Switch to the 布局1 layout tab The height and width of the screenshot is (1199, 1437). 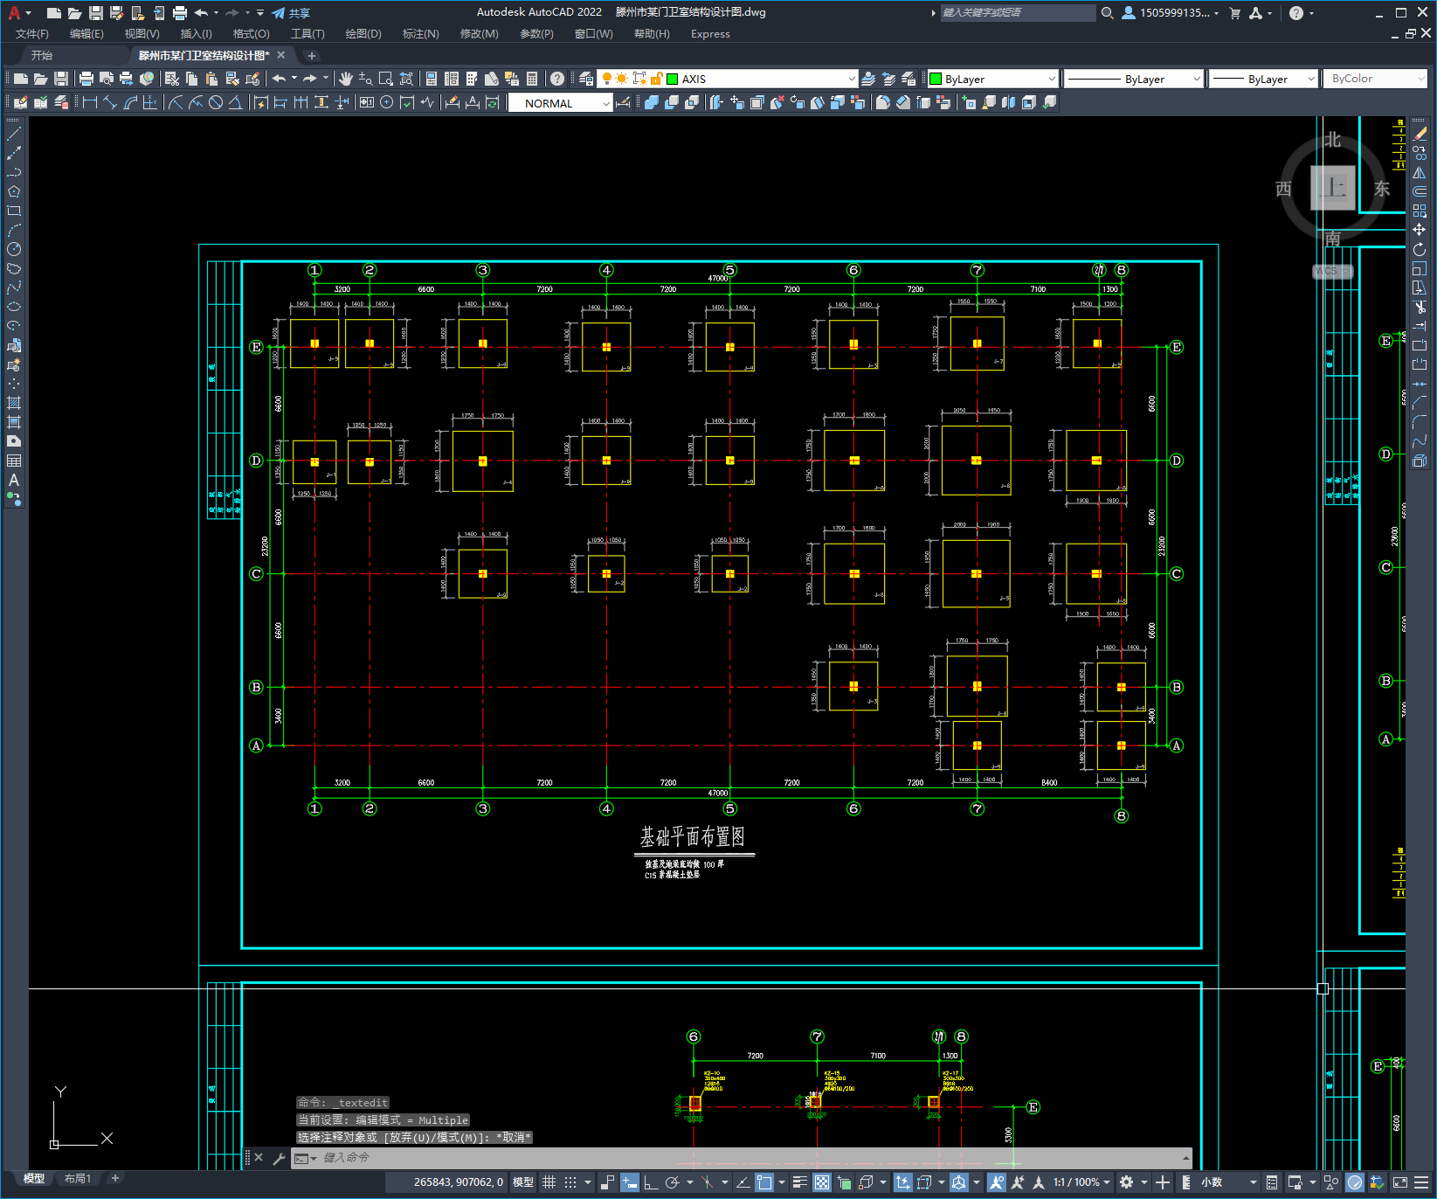pyautogui.click(x=78, y=1179)
